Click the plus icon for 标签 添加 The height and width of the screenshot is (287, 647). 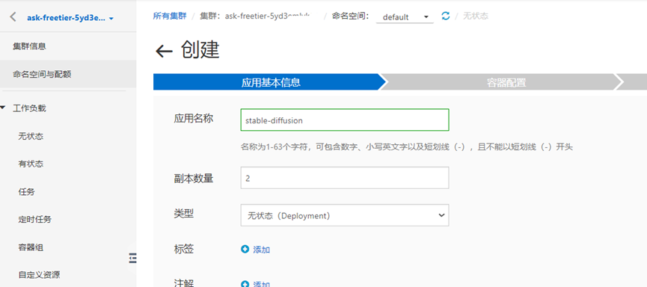tap(245, 249)
